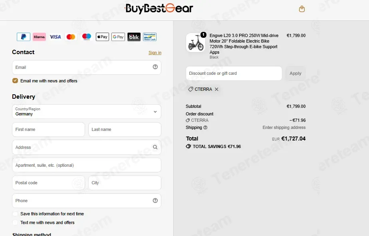Focus the Apartment, suite field
Viewport: 369px width, 236px height.
click(87, 165)
